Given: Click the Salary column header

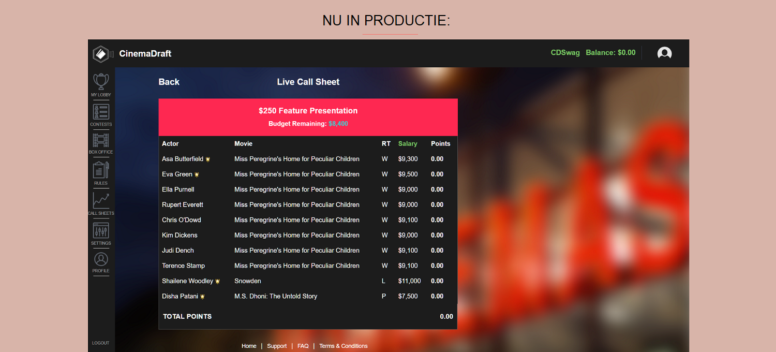Looking at the screenshot, I should click(x=408, y=143).
